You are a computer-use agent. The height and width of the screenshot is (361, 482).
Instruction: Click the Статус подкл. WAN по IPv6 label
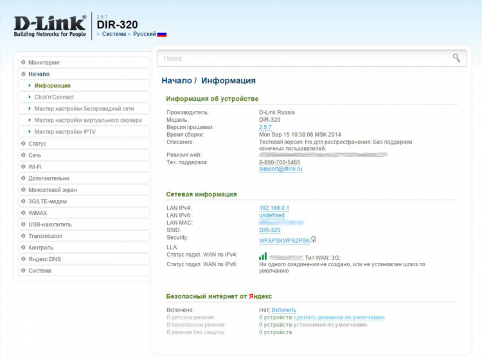point(202,264)
